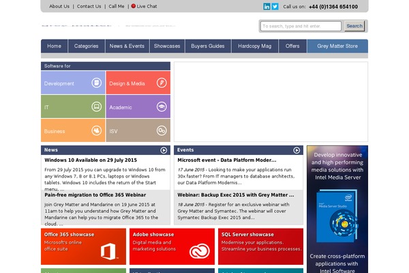Select the Academic software tile
The width and height of the screenshot is (409, 273).
[138, 106]
